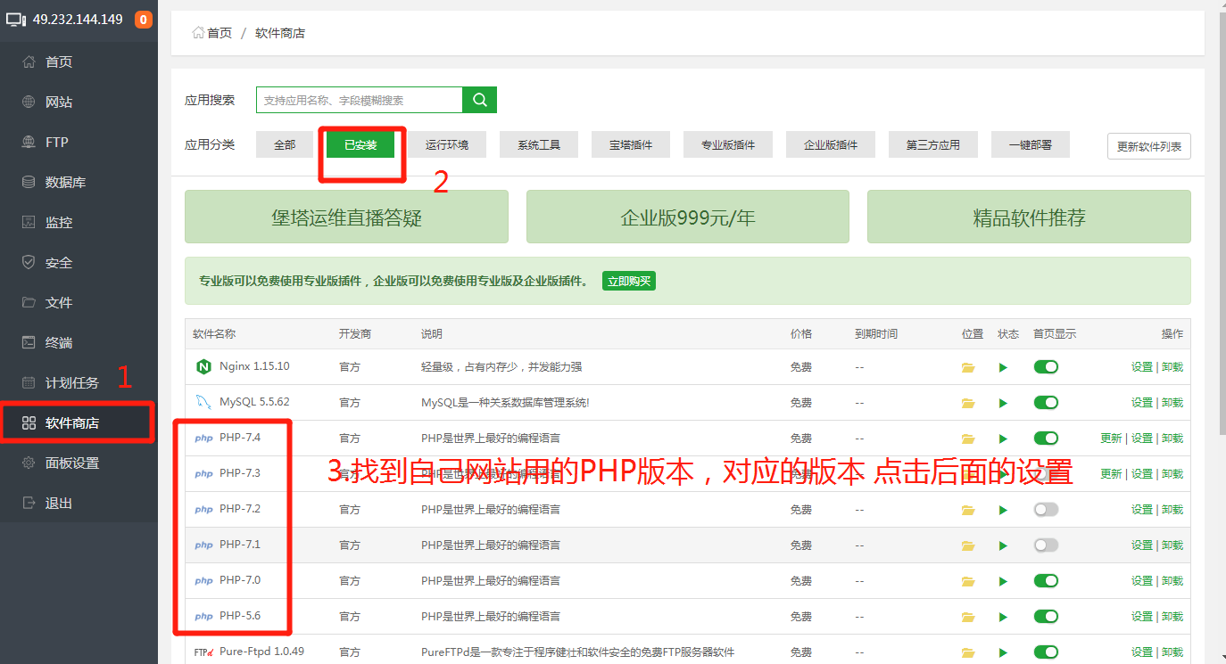Open 网站 in the sidebar
This screenshot has height=664, width=1226.
79,102
